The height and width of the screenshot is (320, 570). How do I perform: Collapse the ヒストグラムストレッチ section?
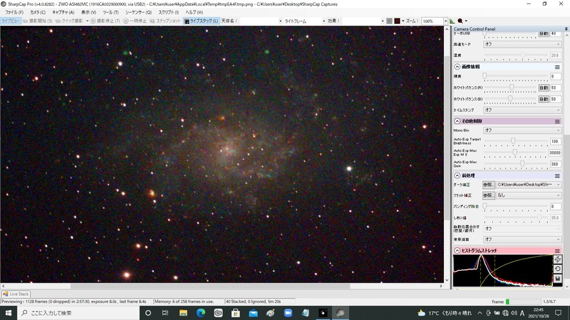point(457,250)
